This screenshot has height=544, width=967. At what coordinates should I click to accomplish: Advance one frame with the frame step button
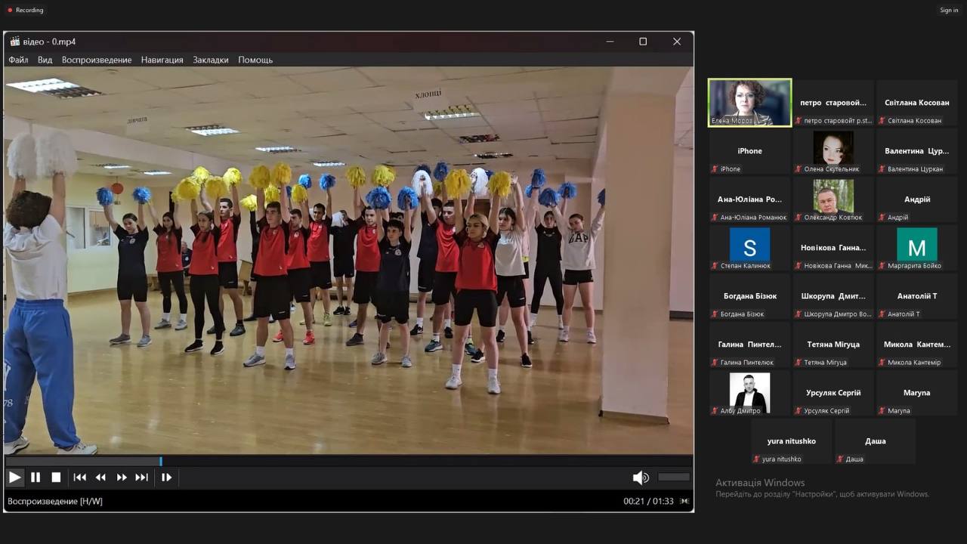pos(166,477)
